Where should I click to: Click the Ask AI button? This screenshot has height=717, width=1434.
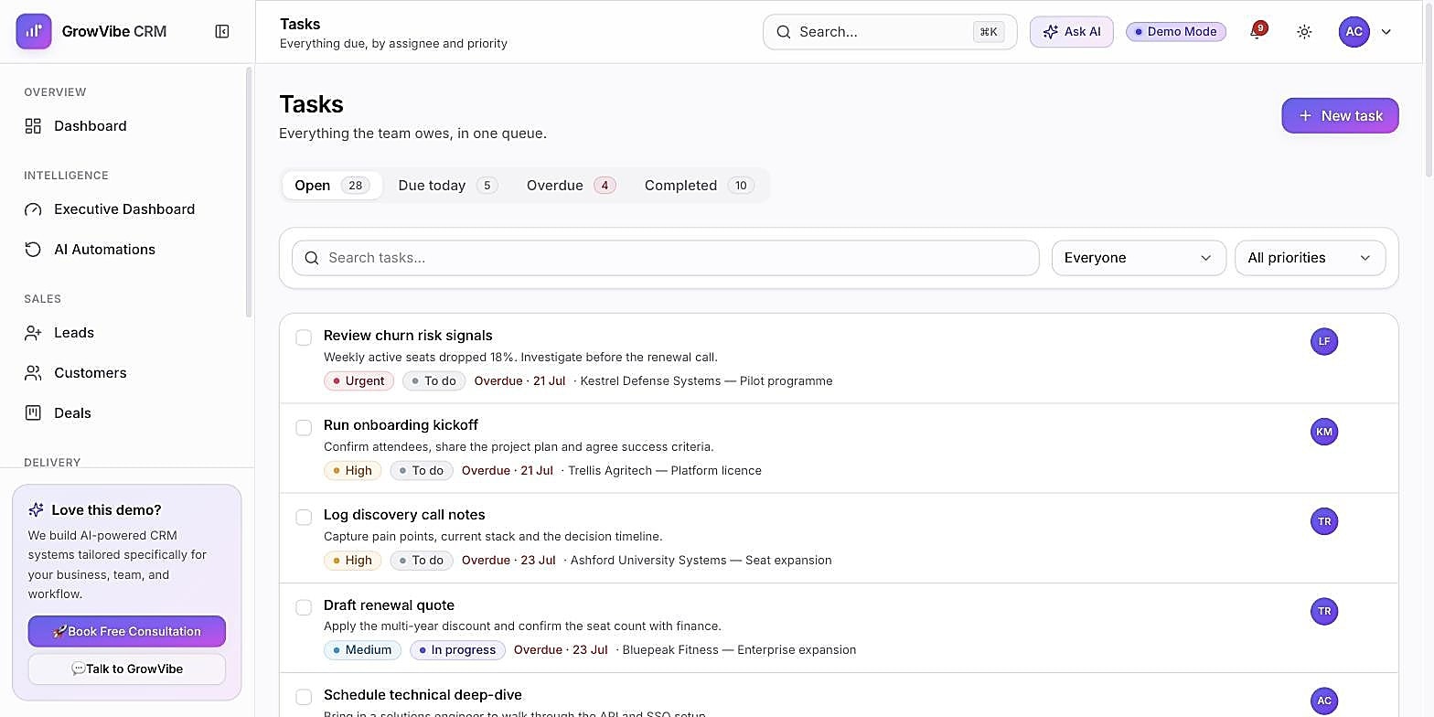point(1072,32)
